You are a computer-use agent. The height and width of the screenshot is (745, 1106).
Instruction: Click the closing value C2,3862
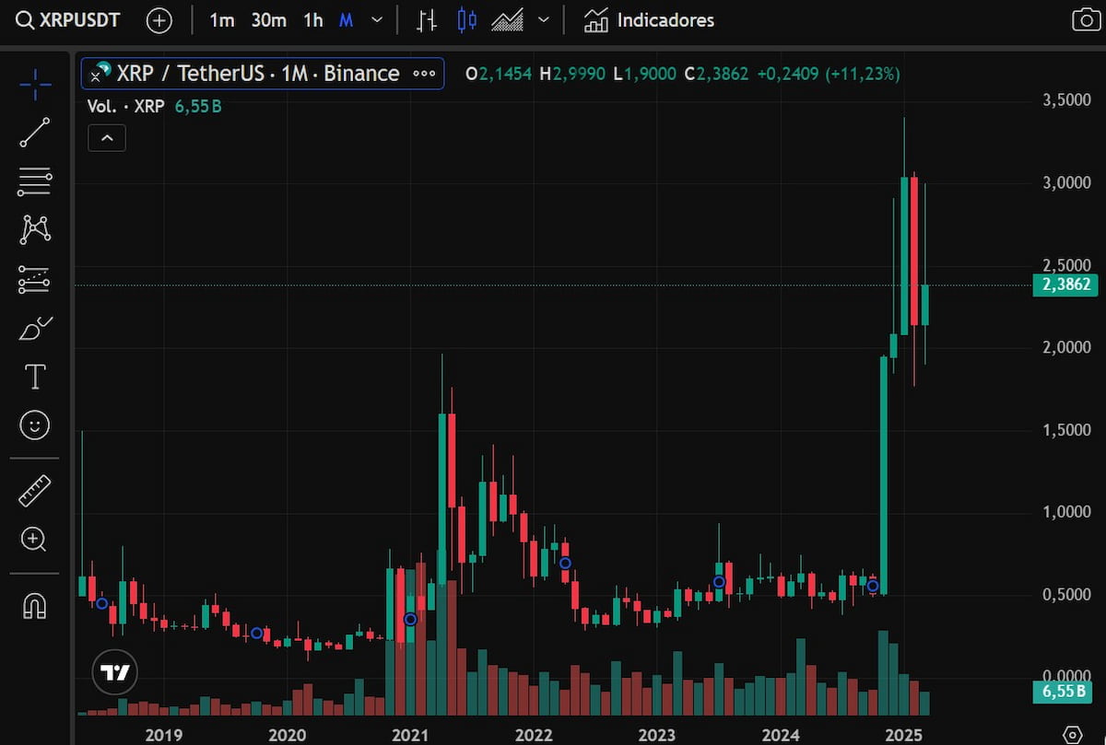coord(715,74)
